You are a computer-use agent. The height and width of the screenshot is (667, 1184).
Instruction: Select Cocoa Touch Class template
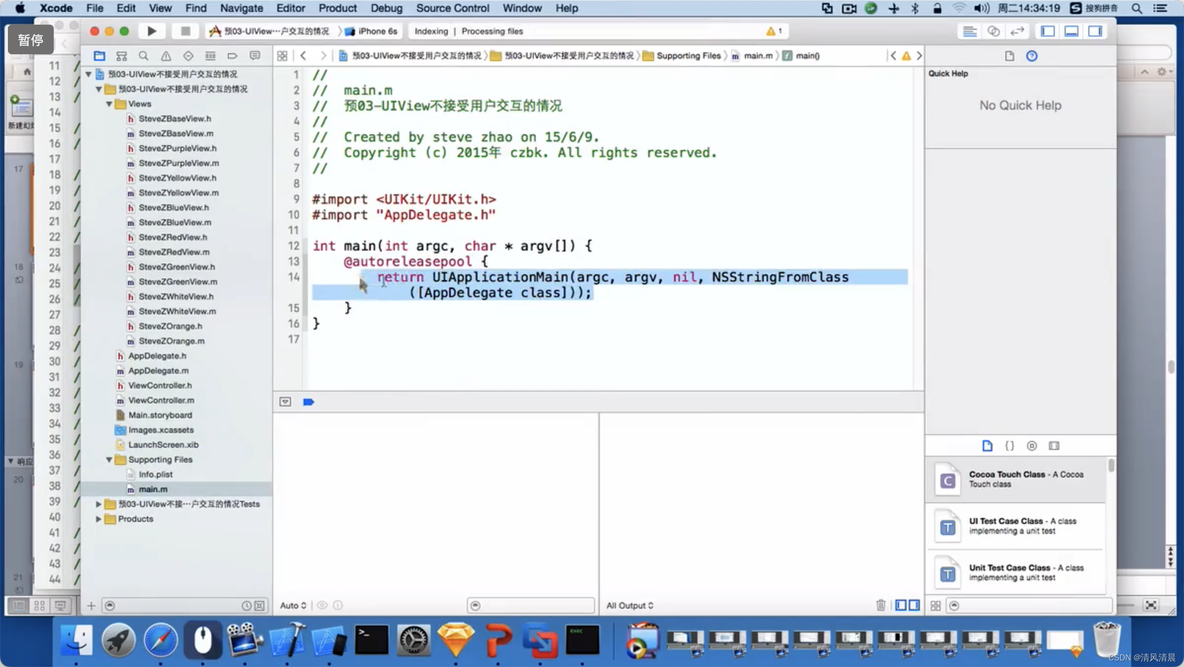pyautogui.click(x=1016, y=480)
